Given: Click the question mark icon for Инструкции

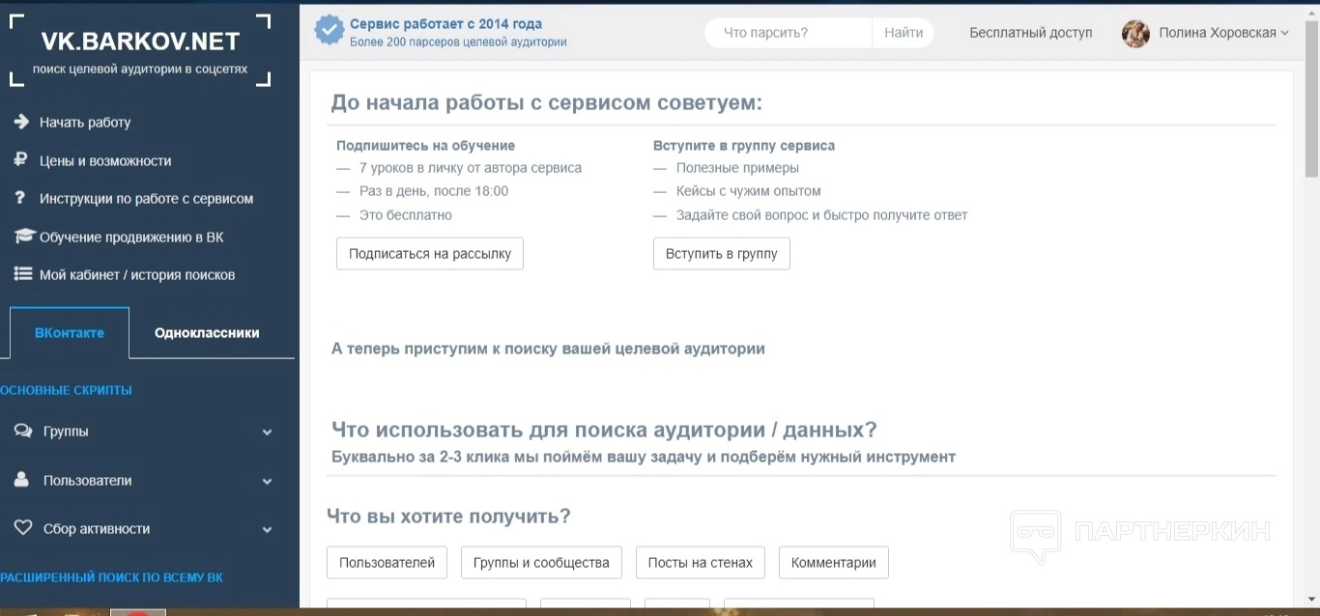Looking at the screenshot, I should (x=20, y=198).
